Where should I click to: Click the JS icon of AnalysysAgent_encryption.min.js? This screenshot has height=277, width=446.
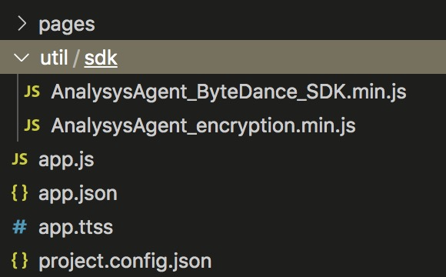[32, 125]
